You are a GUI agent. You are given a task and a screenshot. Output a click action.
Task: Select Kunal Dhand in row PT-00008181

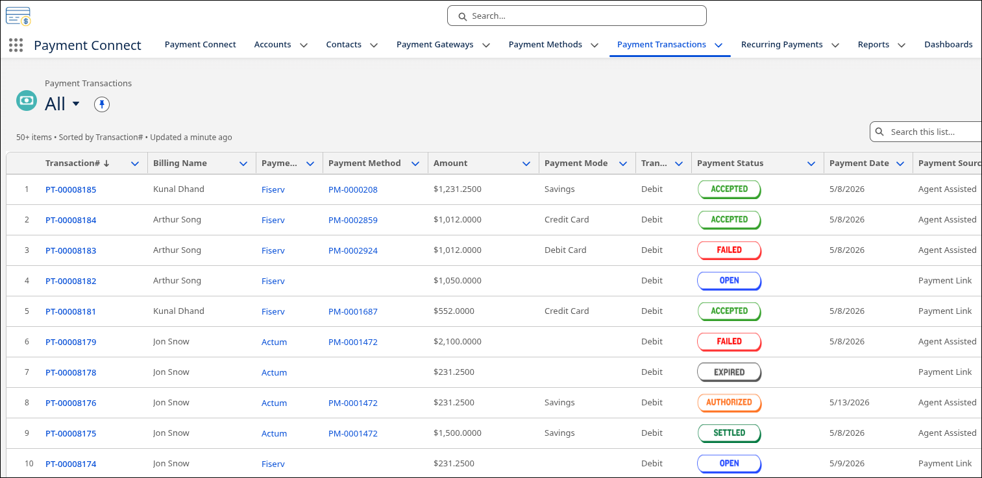178,311
